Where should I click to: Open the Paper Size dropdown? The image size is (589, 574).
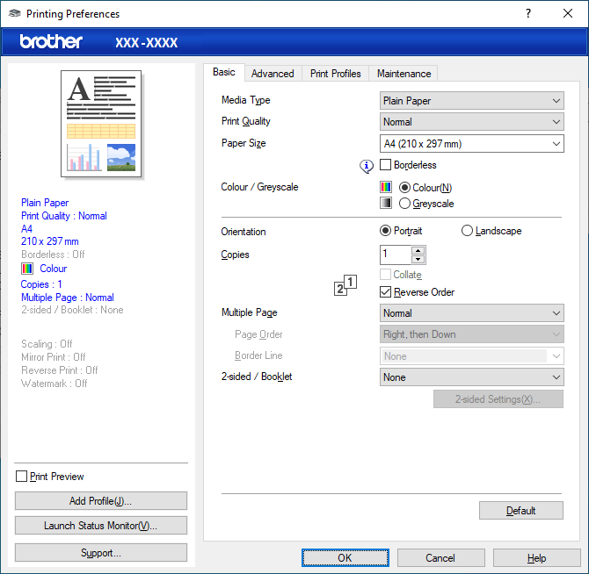tap(472, 144)
